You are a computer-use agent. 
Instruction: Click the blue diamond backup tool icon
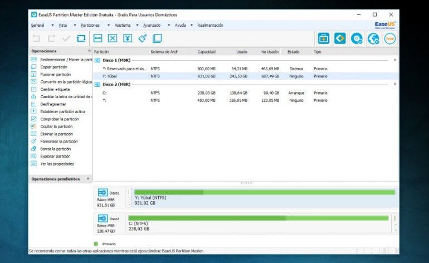(340, 38)
